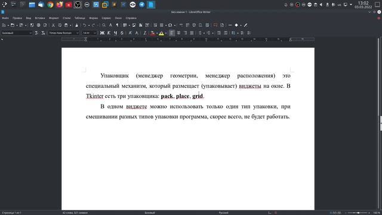Click the Insert Chart icon
This screenshot has height=215, width=382.
(x=141, y=25)
